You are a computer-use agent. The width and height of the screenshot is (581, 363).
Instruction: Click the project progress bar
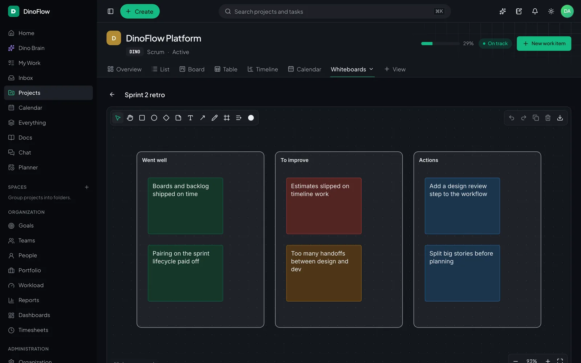(x=440, y=44)
